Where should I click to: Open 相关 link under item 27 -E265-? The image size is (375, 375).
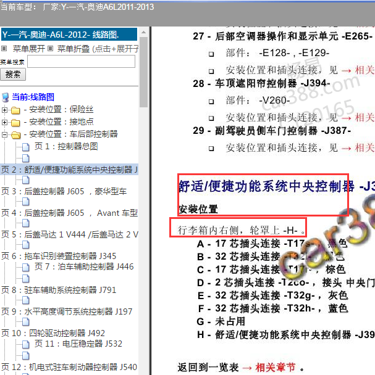point(364,70)
